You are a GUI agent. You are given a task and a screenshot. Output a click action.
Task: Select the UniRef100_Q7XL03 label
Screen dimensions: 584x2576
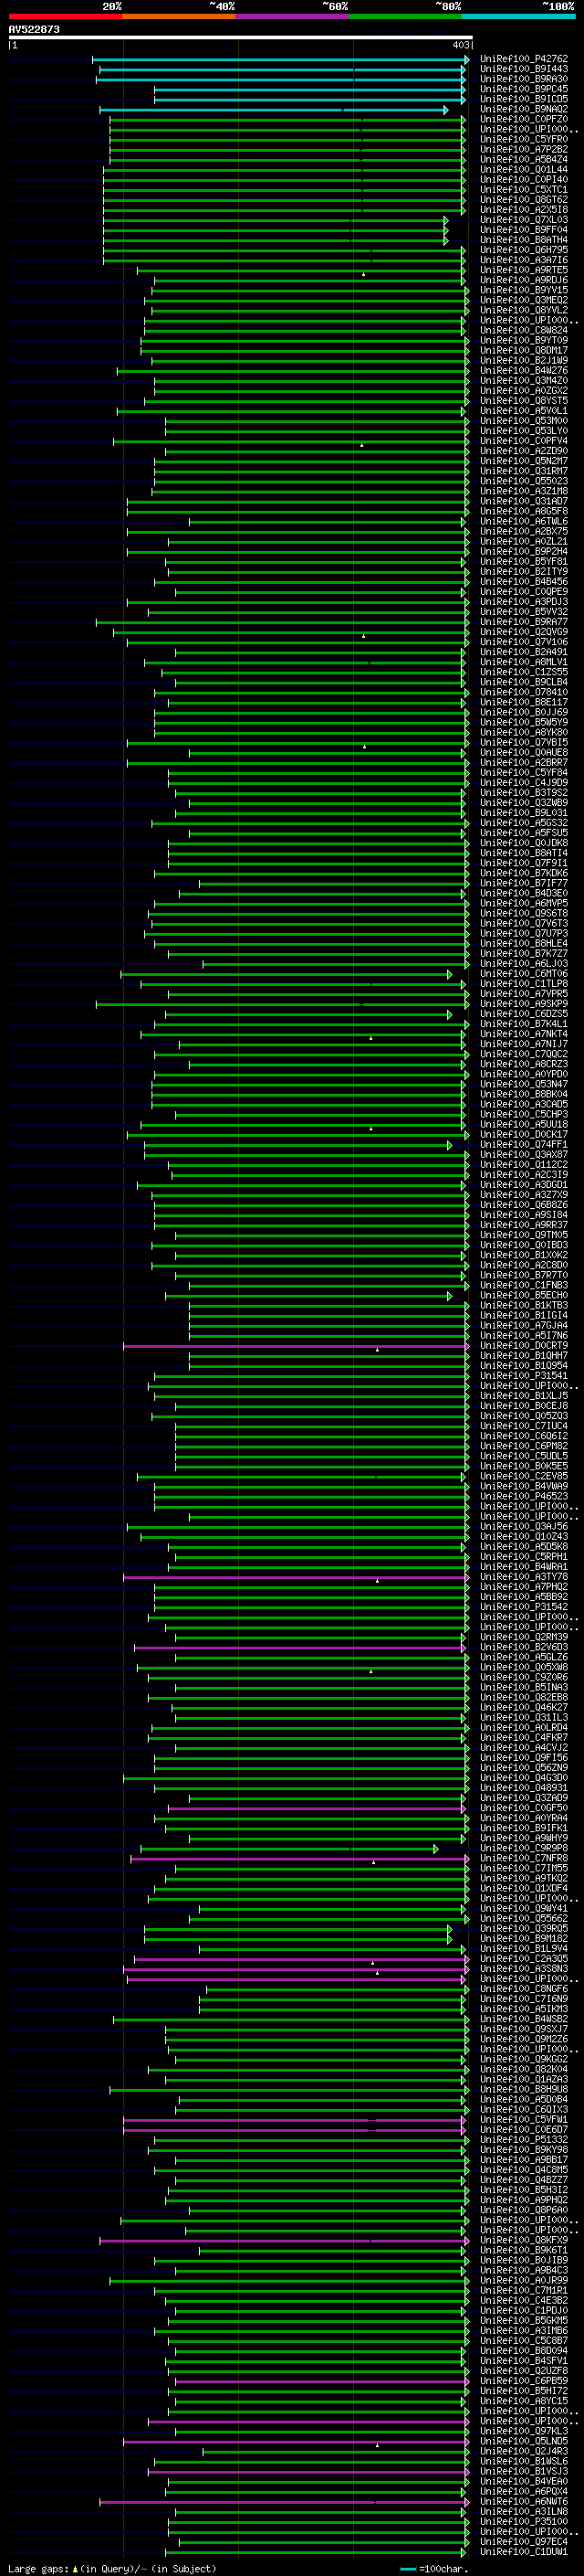(x=523, y=220)
